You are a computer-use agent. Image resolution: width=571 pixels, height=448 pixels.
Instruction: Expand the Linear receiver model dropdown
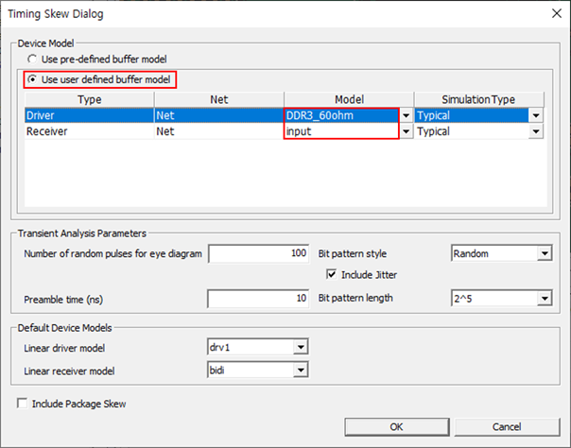point(301,370)
